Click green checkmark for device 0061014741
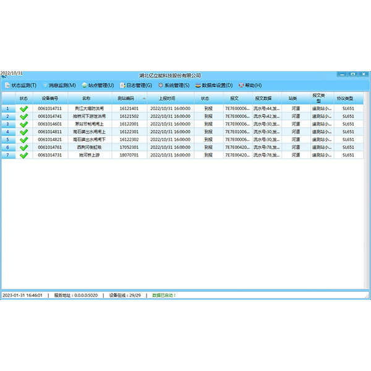The height and width of the screenshot is (371, 371). (x=24, y=116)
